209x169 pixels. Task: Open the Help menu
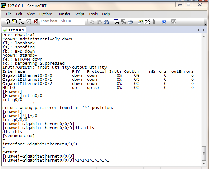point(106,14)
